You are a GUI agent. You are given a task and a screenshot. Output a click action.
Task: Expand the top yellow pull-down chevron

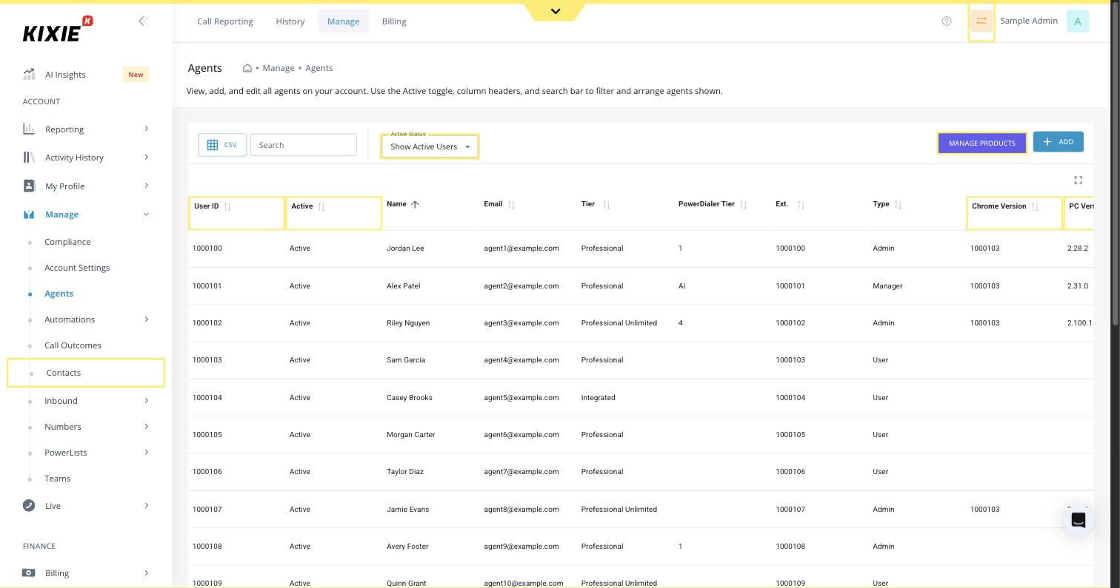[556, 11]
